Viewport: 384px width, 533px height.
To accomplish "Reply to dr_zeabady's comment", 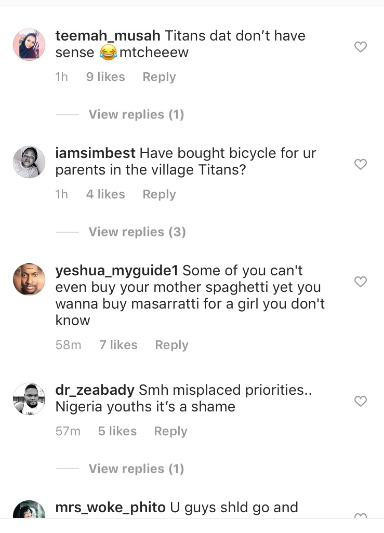I will pyautogui.click(x=170, y=431).
